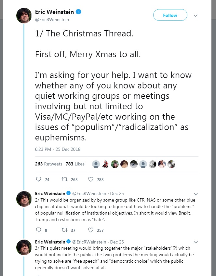Click the blue verified badge beside the main name

pos(78,12)
